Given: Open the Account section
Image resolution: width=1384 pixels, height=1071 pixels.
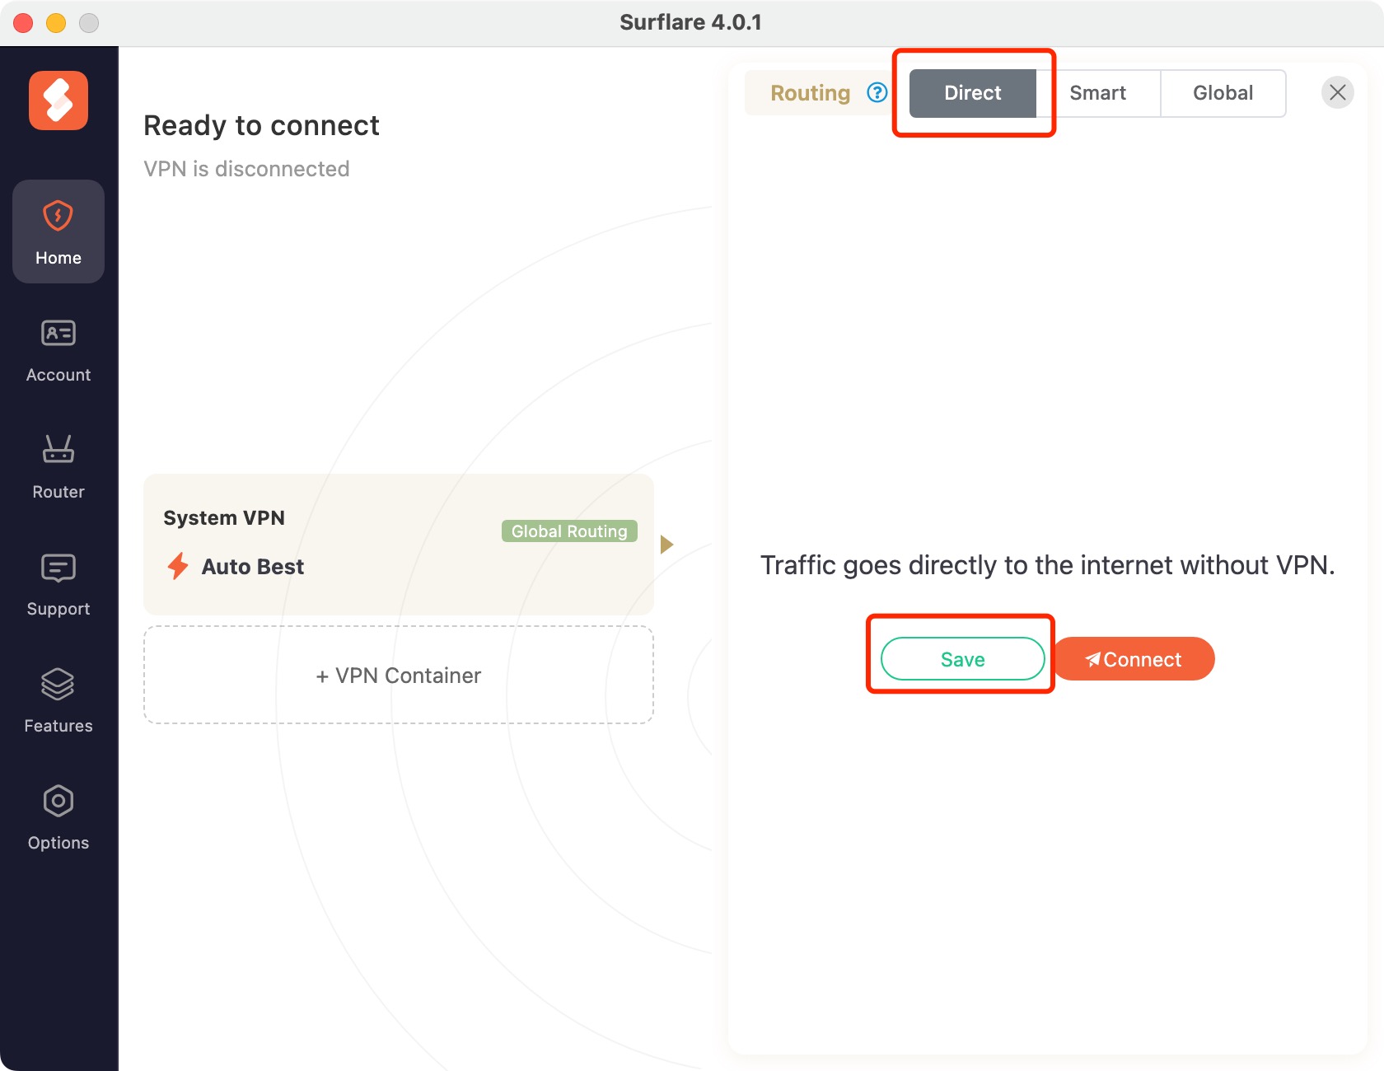Looking at the screenshot, I should tap(58, 351).
